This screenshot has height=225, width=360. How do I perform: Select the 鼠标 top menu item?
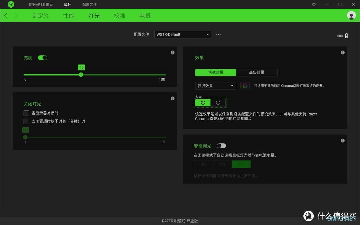[67, 4]
